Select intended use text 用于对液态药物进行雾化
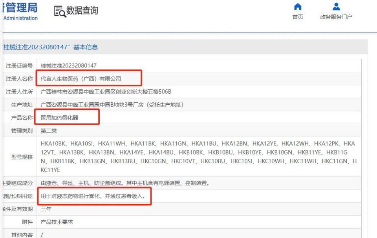This screenshot has height=238, width=377. (93, 196)
